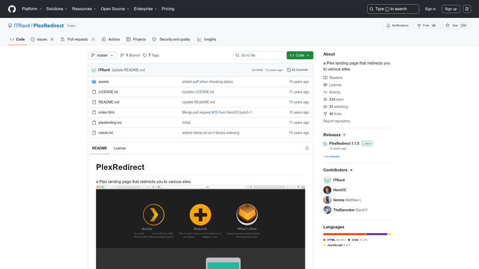This screenshot has width=479, height=269.
Task: Click the JavaScript 5.4% language entry
Action: coord(336,245)
